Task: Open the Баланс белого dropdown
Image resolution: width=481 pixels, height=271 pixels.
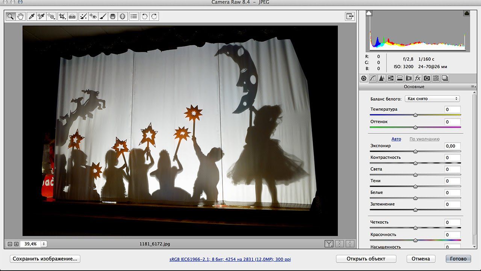Action: (x=432, y=99)
